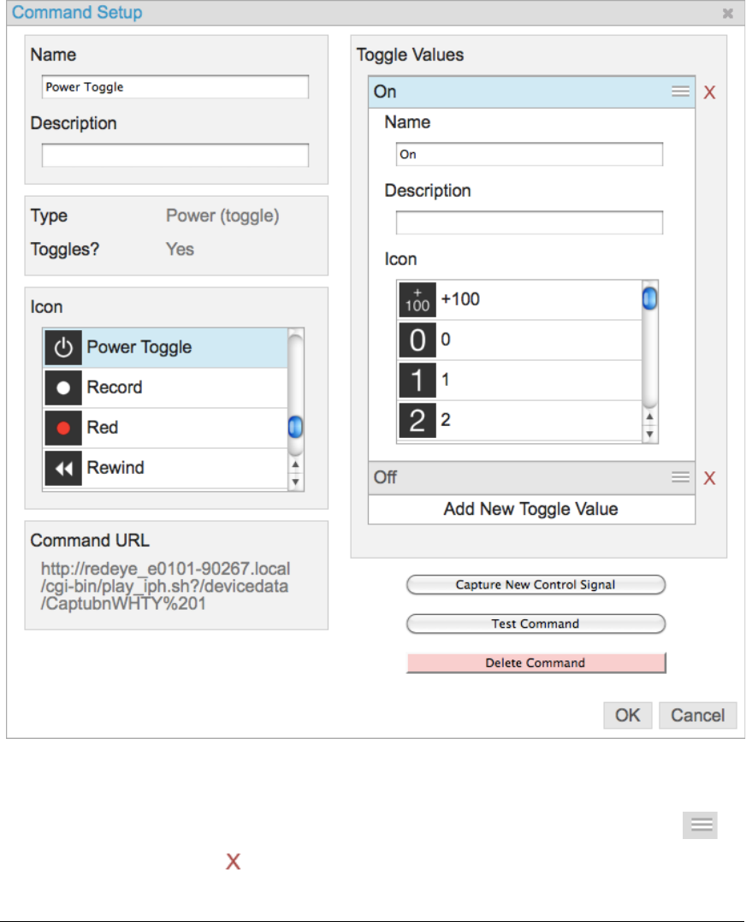This screenshot has width=746, height=922.
Task: Close the Command Setup dialog
Action: click(x=728, y=13)
